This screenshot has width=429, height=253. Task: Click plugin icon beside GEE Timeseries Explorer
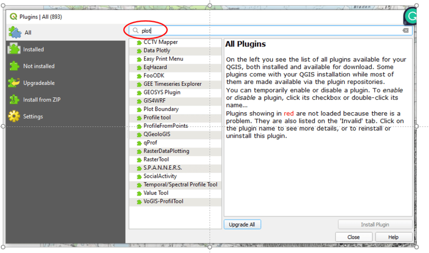pyautogui.click(x=139, y=84)
